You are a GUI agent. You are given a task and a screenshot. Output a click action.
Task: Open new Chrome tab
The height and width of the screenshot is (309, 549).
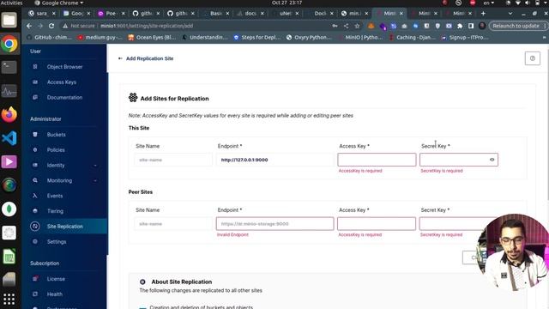click(x=483, y=14)
